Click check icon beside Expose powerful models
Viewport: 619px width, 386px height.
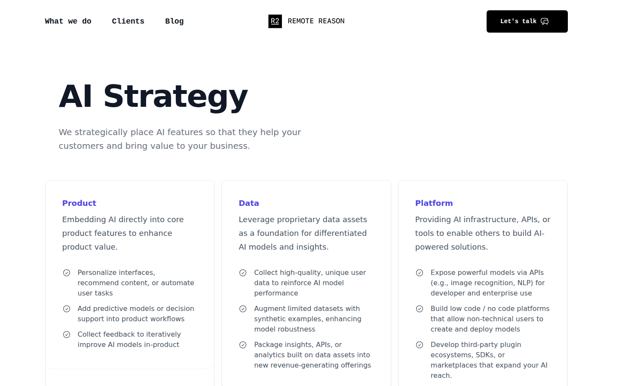420,273
